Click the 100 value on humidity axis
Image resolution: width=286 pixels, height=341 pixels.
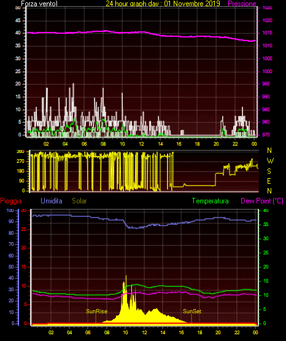10,210
